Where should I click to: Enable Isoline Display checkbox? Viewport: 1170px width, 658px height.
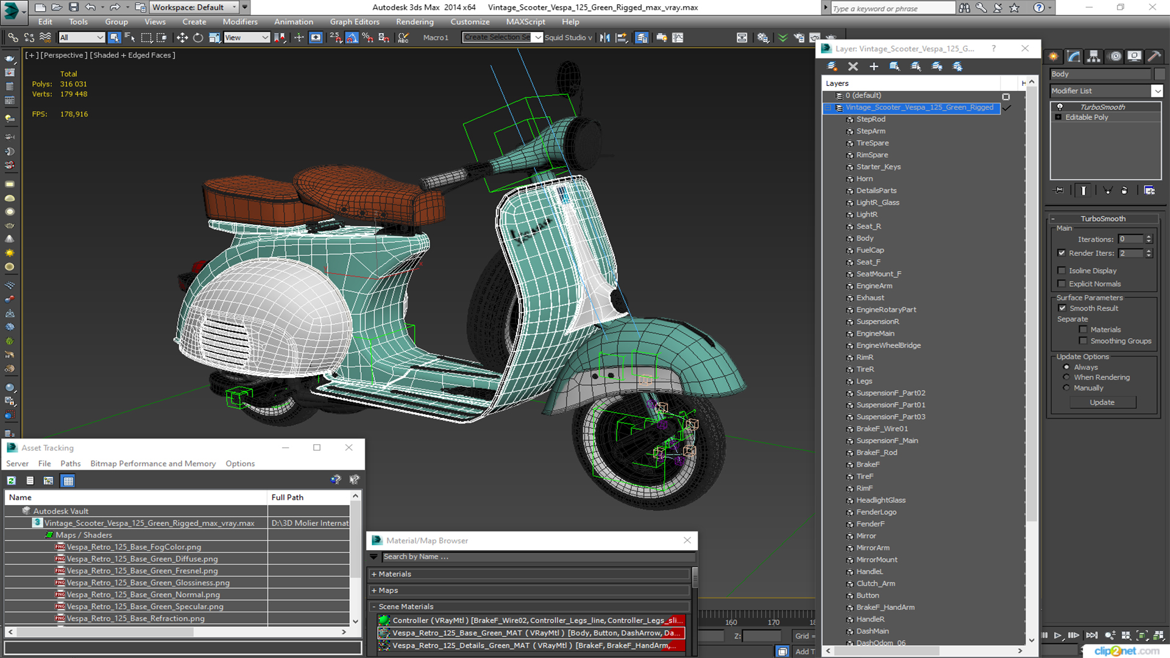1062,271
